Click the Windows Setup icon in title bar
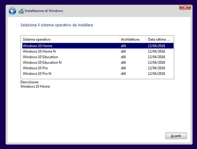This screenshot has height=149, width=197. point(21,11)
